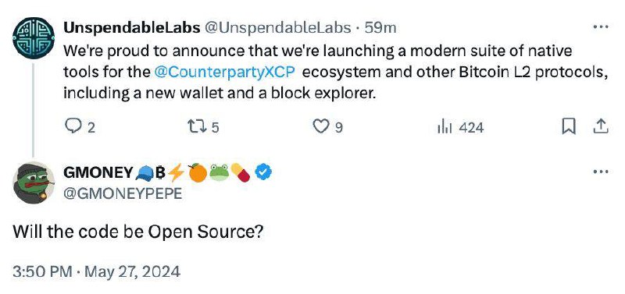625x294 pixels.
Task: Click the @UnspendableLabs handle in header
Action: click(x=278, y=27)
